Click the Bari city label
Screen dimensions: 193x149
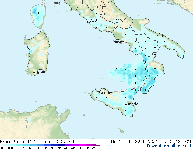click(x=160, y=36)
